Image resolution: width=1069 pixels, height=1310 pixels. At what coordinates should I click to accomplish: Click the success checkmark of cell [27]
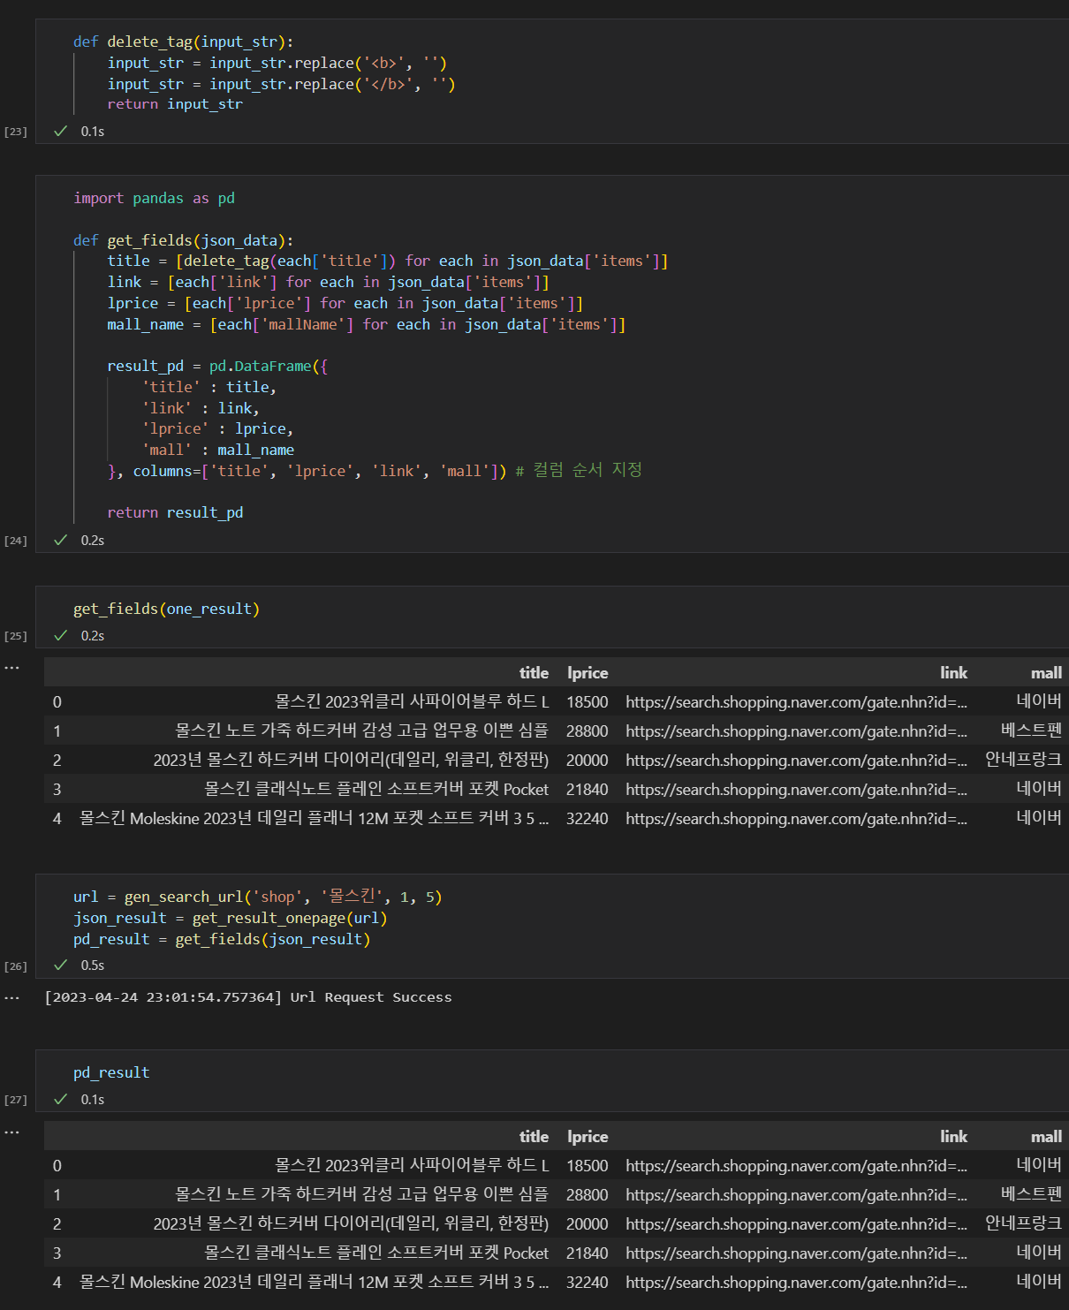60,1099
